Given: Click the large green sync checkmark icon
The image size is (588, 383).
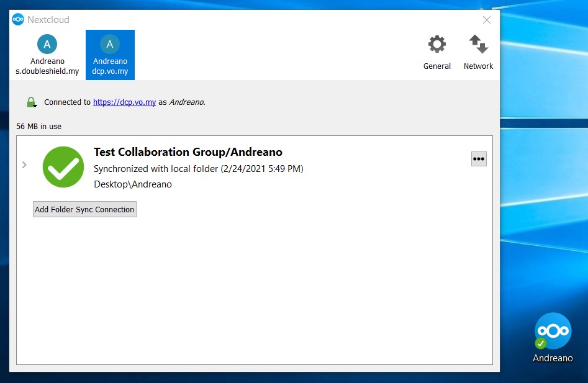Looking at the screenshot, I should coord(63,167).
